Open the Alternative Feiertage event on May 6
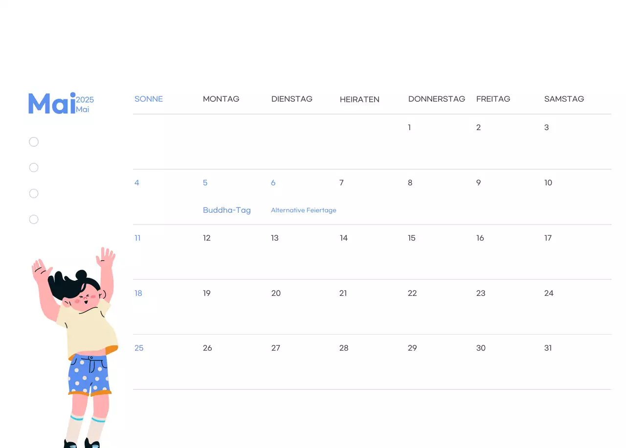This screenshot has height=448, width=626. pos(303,210)
